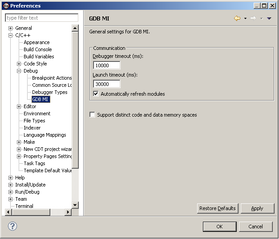Toggle Automatically refresh modules checkbox
279x239 pixels.
[96, 94]
